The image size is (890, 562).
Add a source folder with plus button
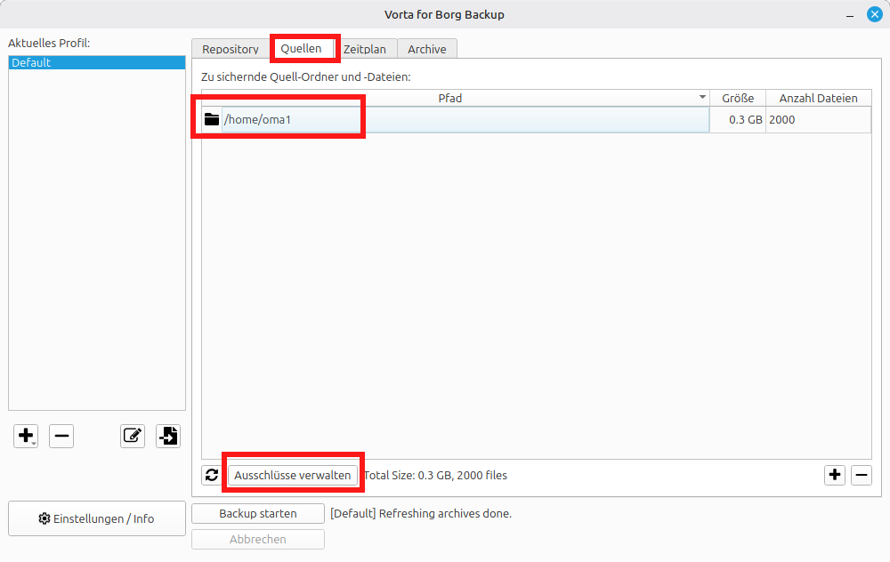(x=835, y=475)
